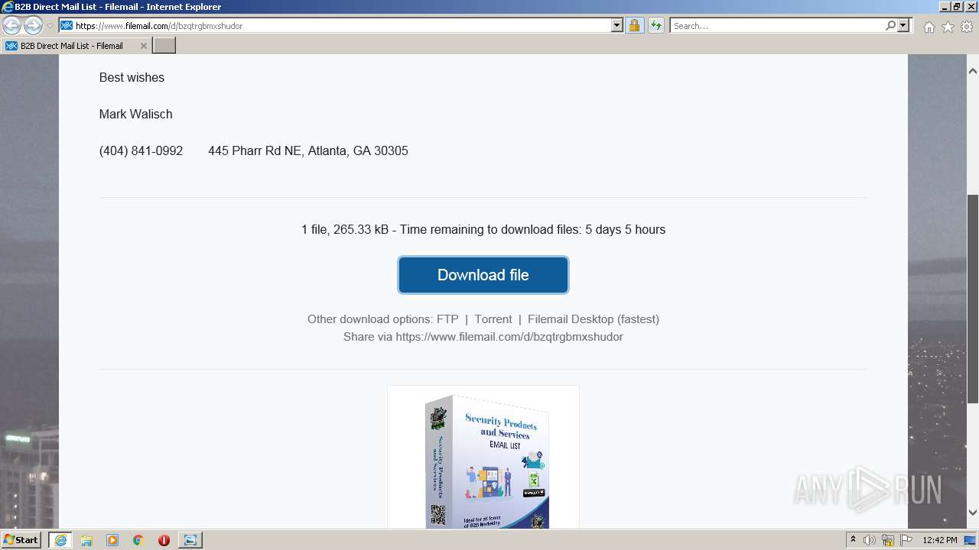Open Internet Explorer from the taskbar

60,540
